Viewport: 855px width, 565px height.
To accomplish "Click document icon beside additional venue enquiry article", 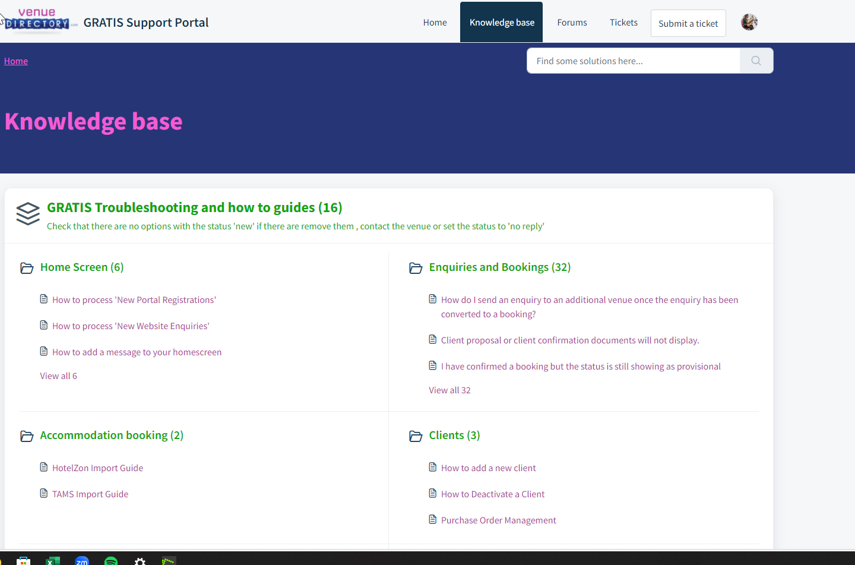I will click(x=433, y=299).
